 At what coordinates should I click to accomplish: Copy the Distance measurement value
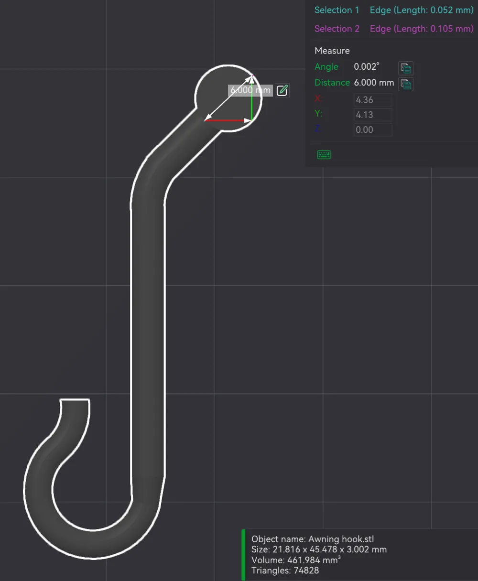(x=405, y=84)
